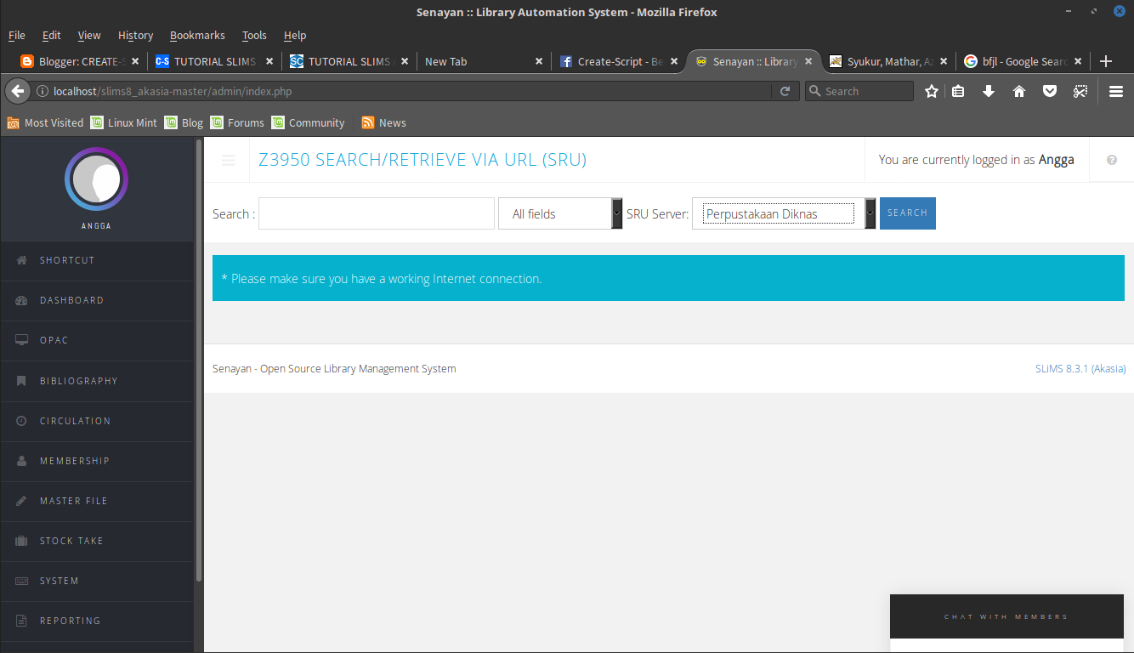Open Pocket icon in toolbar

tap(1050, 91)
